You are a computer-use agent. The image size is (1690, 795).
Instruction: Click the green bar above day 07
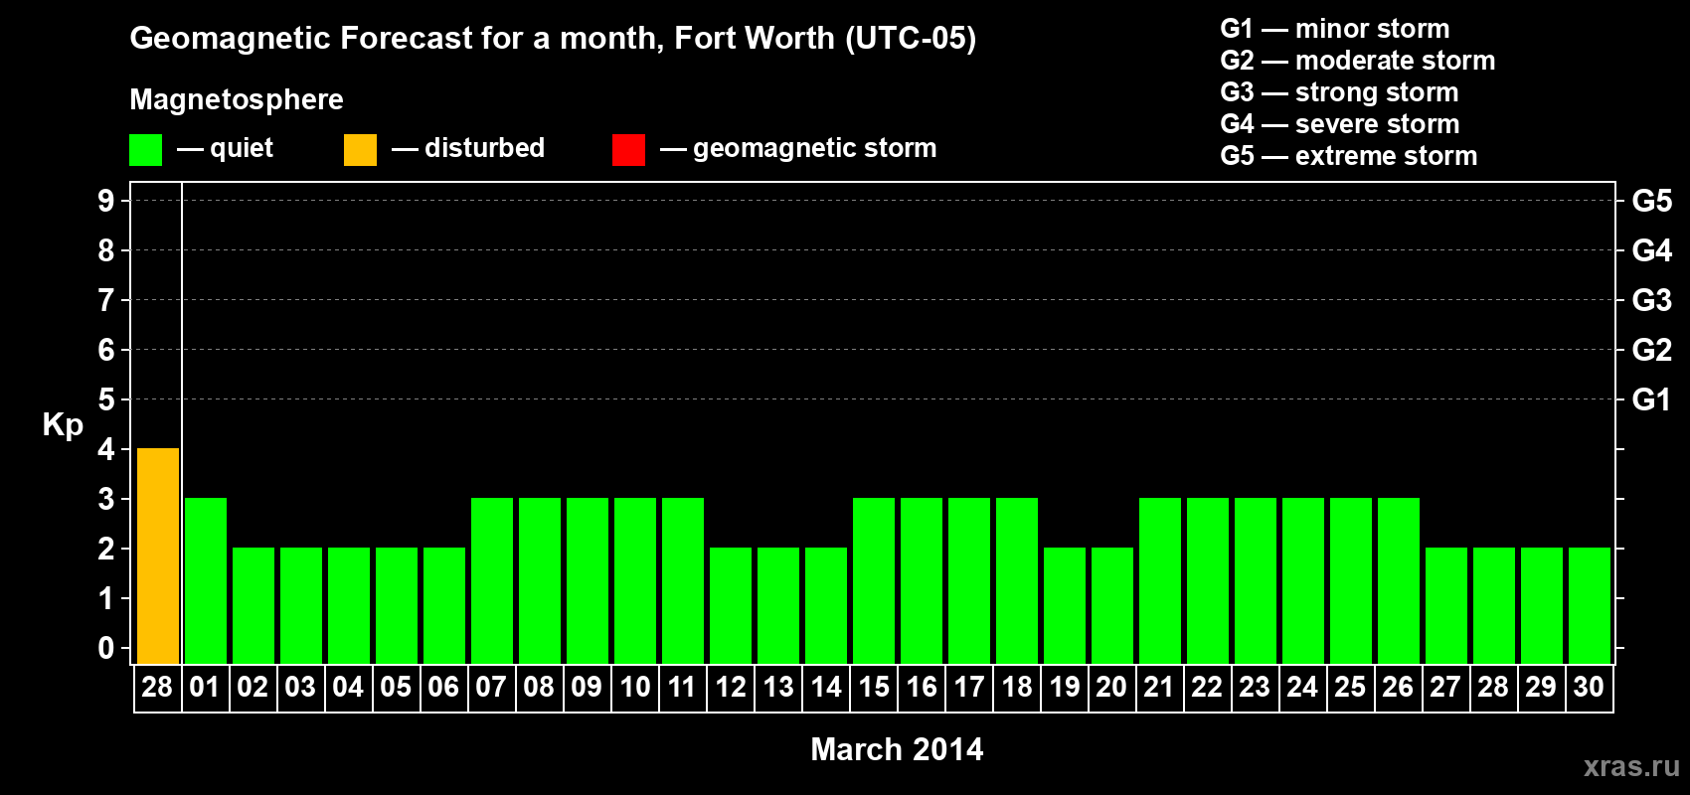[x=492, y=580]
